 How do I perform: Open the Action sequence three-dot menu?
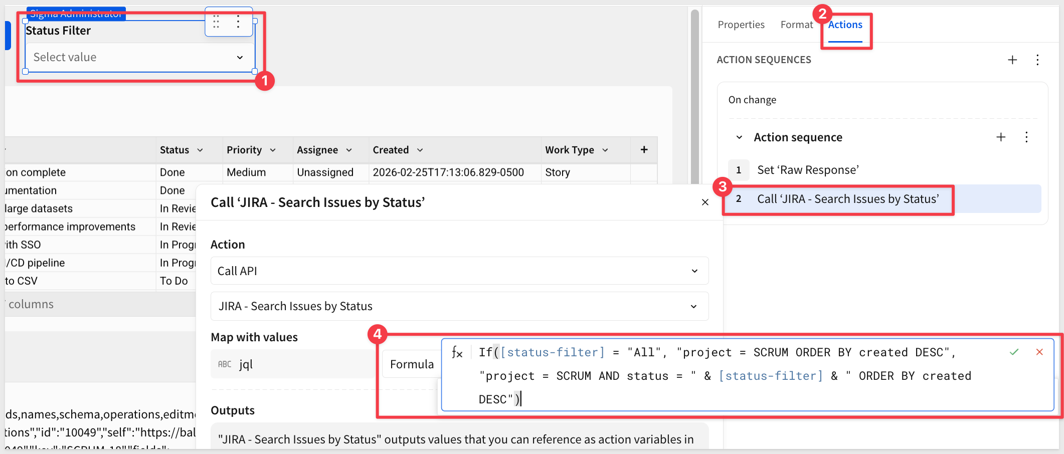(1026, 137)
